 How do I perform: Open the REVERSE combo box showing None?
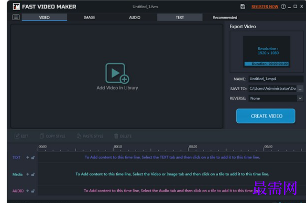[276, 98]
